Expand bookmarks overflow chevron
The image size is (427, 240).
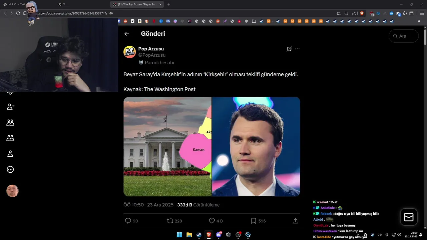pyautogui.click(x=419, y=21)
